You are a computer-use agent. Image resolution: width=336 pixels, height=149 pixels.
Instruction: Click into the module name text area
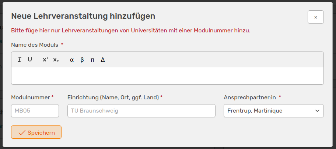click(x=167, y=76)
